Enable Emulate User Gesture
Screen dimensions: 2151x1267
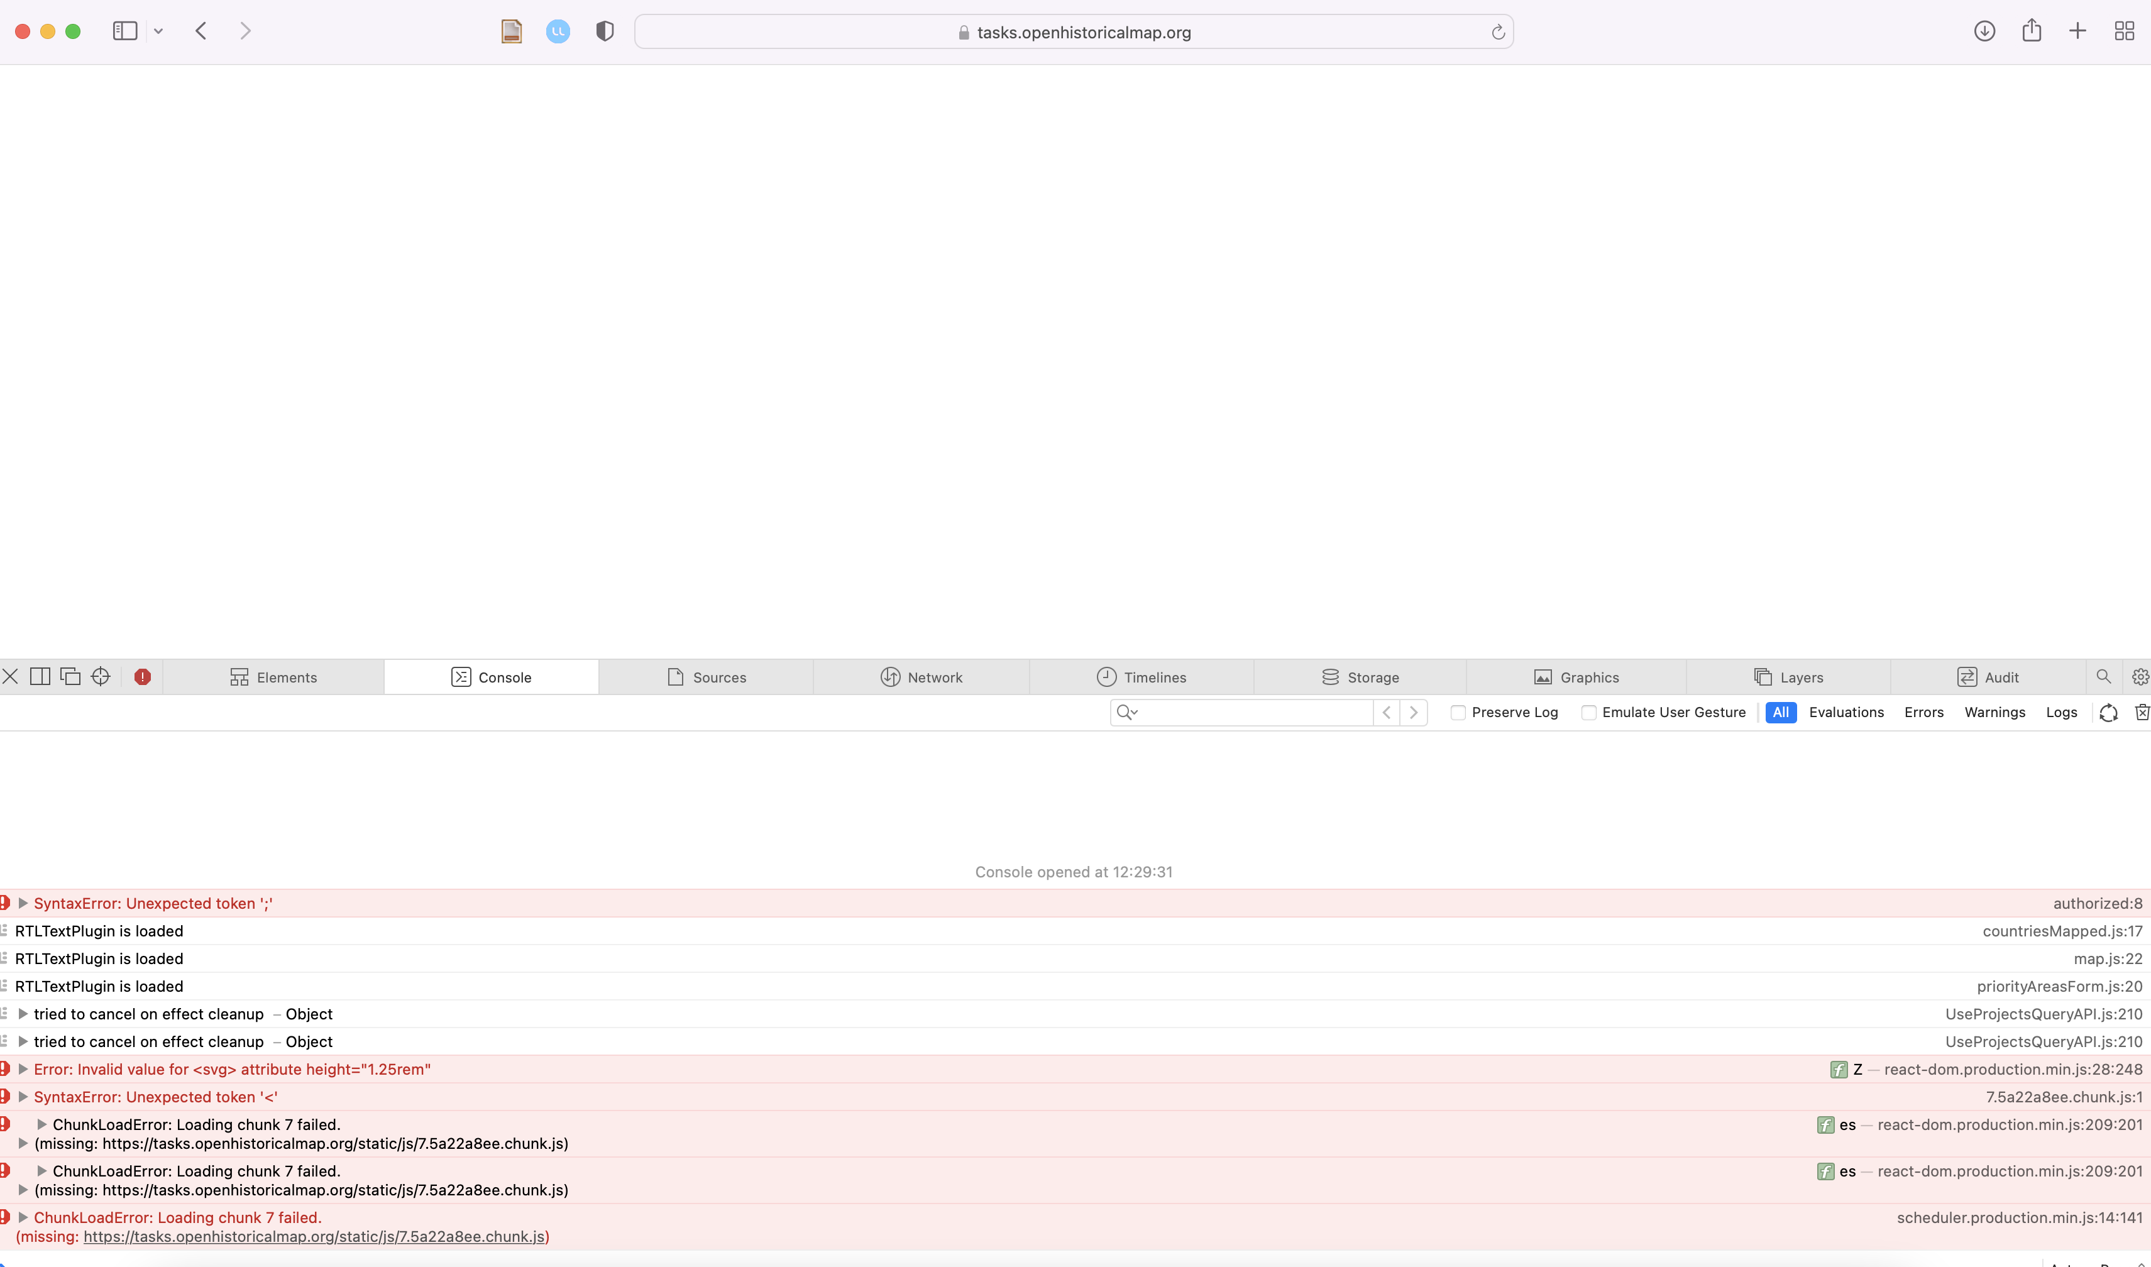click(x=1589, y=712)
